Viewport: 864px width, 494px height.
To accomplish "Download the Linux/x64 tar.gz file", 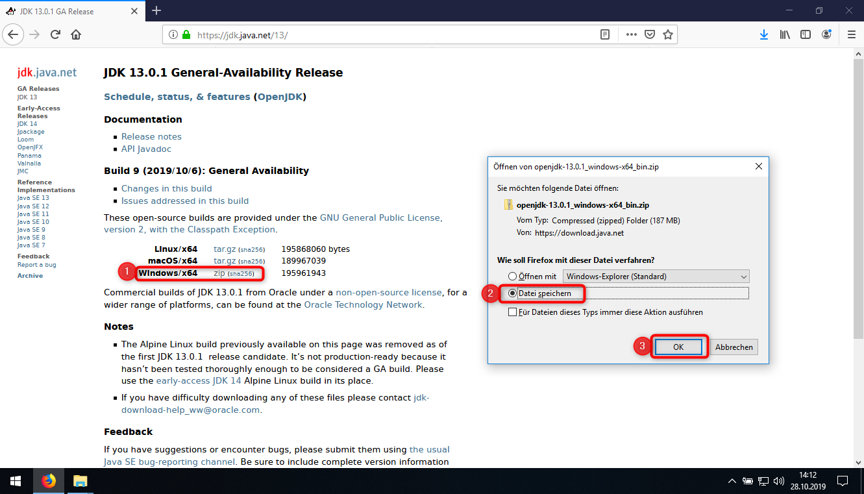I will coord(225,249).
